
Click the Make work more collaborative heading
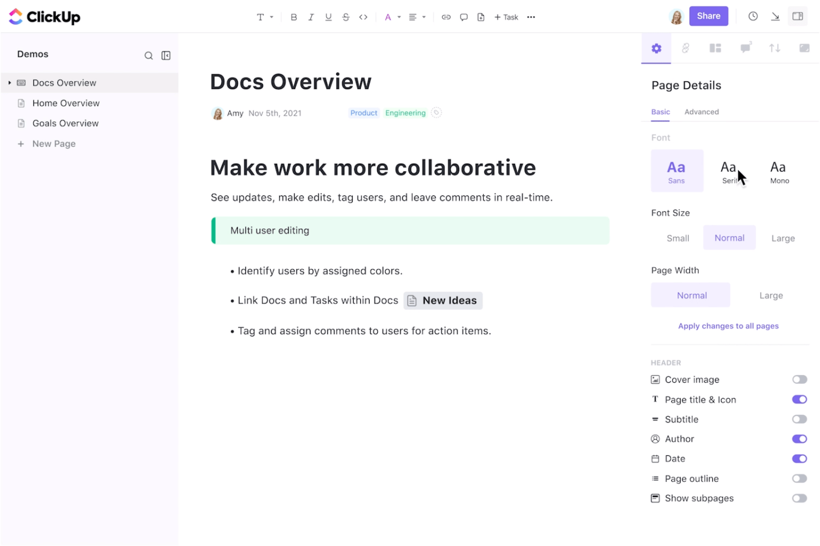[373, 168]
